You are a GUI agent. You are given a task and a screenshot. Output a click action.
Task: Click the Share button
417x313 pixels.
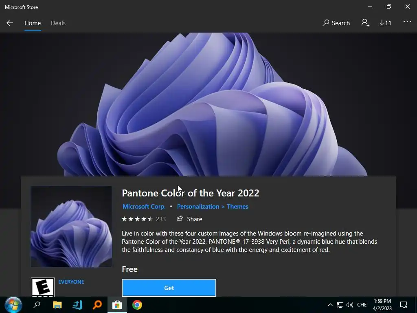pos(189,219)
